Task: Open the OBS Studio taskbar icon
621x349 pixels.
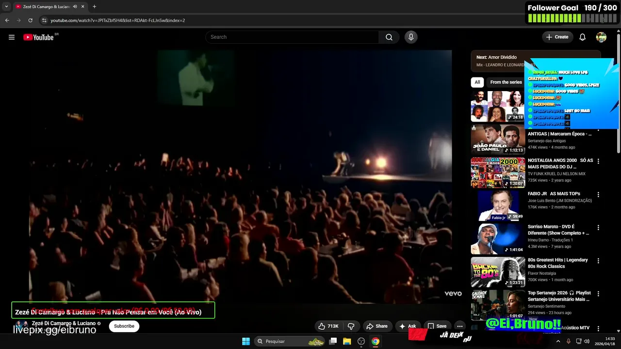Action: 361,341
